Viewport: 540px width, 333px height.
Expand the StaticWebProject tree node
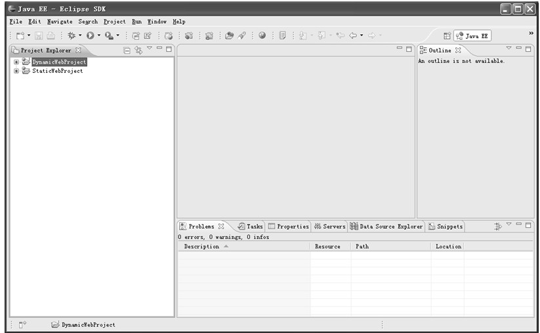point(16,71)
